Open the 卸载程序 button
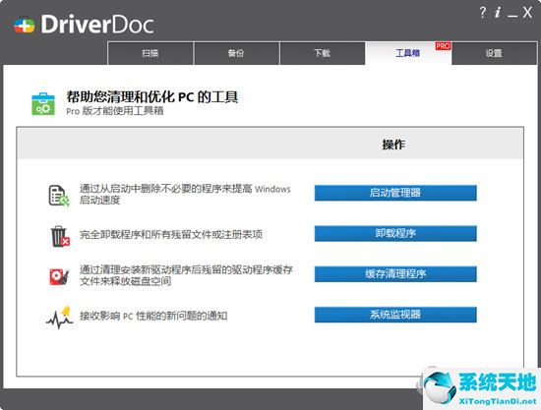Viewport: 541px width, 410px height. click(395, 233)
